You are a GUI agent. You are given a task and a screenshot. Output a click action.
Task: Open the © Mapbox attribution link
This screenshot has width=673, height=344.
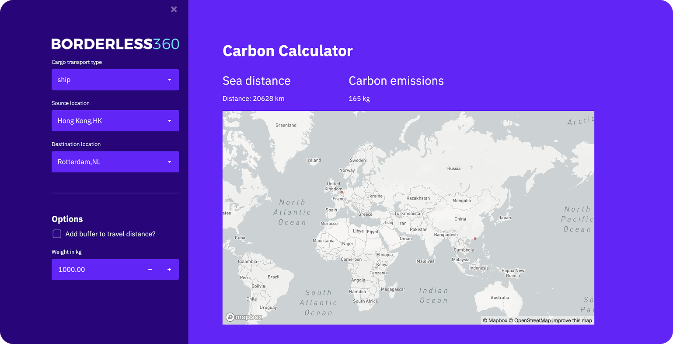(x=495, y=321)
